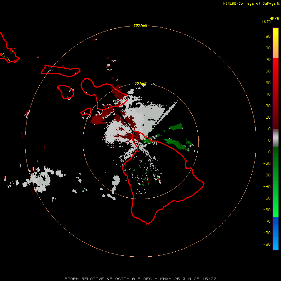
Task: Click the bright red segment of the color bar
Action: 276,94
